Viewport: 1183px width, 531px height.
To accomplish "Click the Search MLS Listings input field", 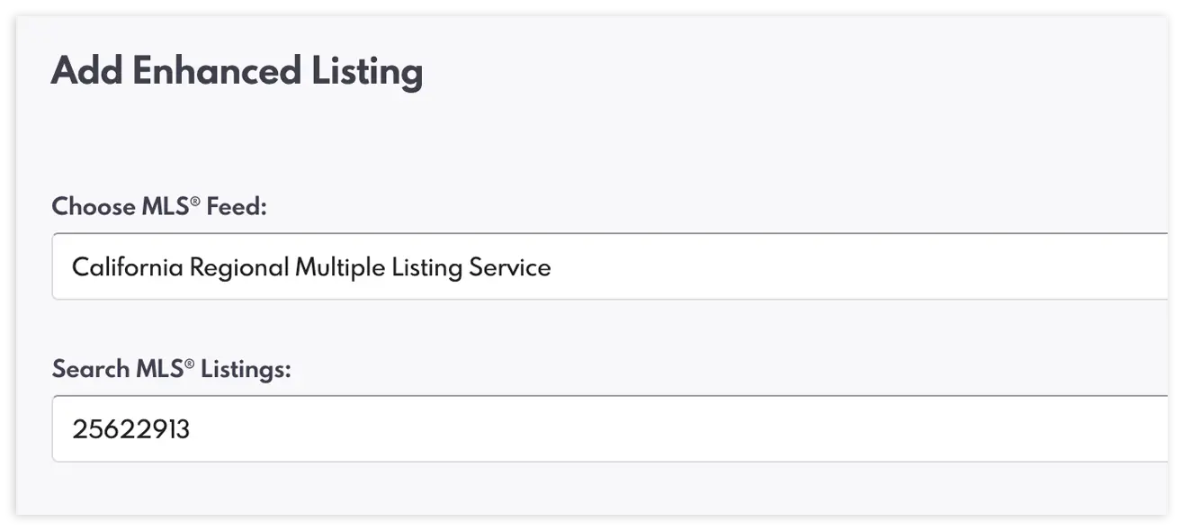I will pyautogui.click(x=612, y=429).
